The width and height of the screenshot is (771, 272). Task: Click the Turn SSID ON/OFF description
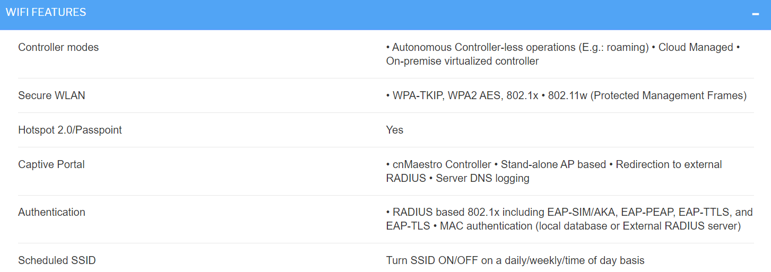515,260
